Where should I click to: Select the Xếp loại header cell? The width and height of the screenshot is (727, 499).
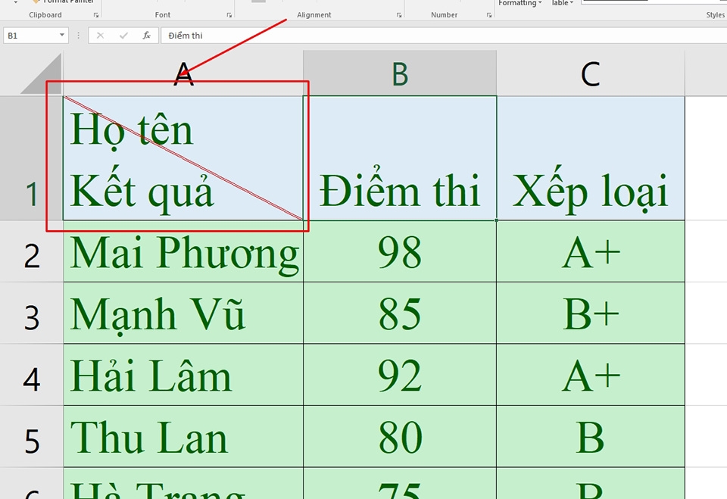click(x=590, y=157)
